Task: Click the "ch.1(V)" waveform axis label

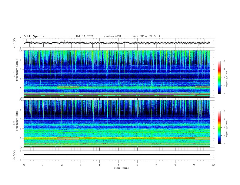Action: (15, 43)
